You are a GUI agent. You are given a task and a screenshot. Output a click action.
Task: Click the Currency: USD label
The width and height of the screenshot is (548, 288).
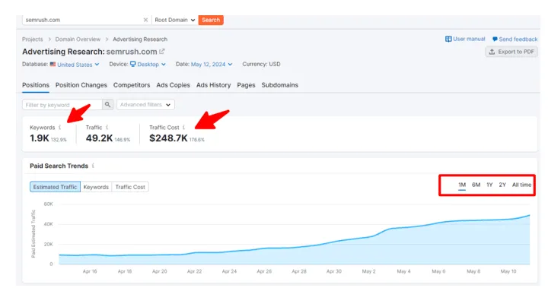[x=261, y=65]
